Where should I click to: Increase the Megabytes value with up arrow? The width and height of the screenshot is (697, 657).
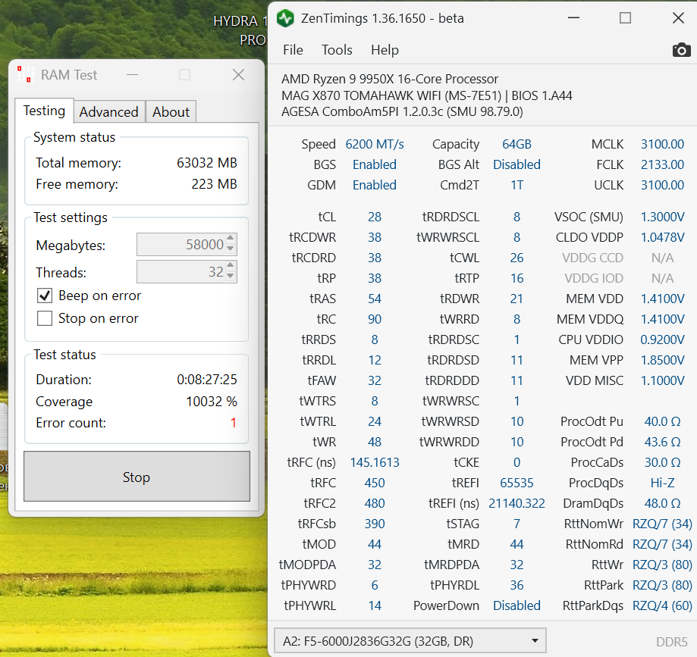pos(231,239)
